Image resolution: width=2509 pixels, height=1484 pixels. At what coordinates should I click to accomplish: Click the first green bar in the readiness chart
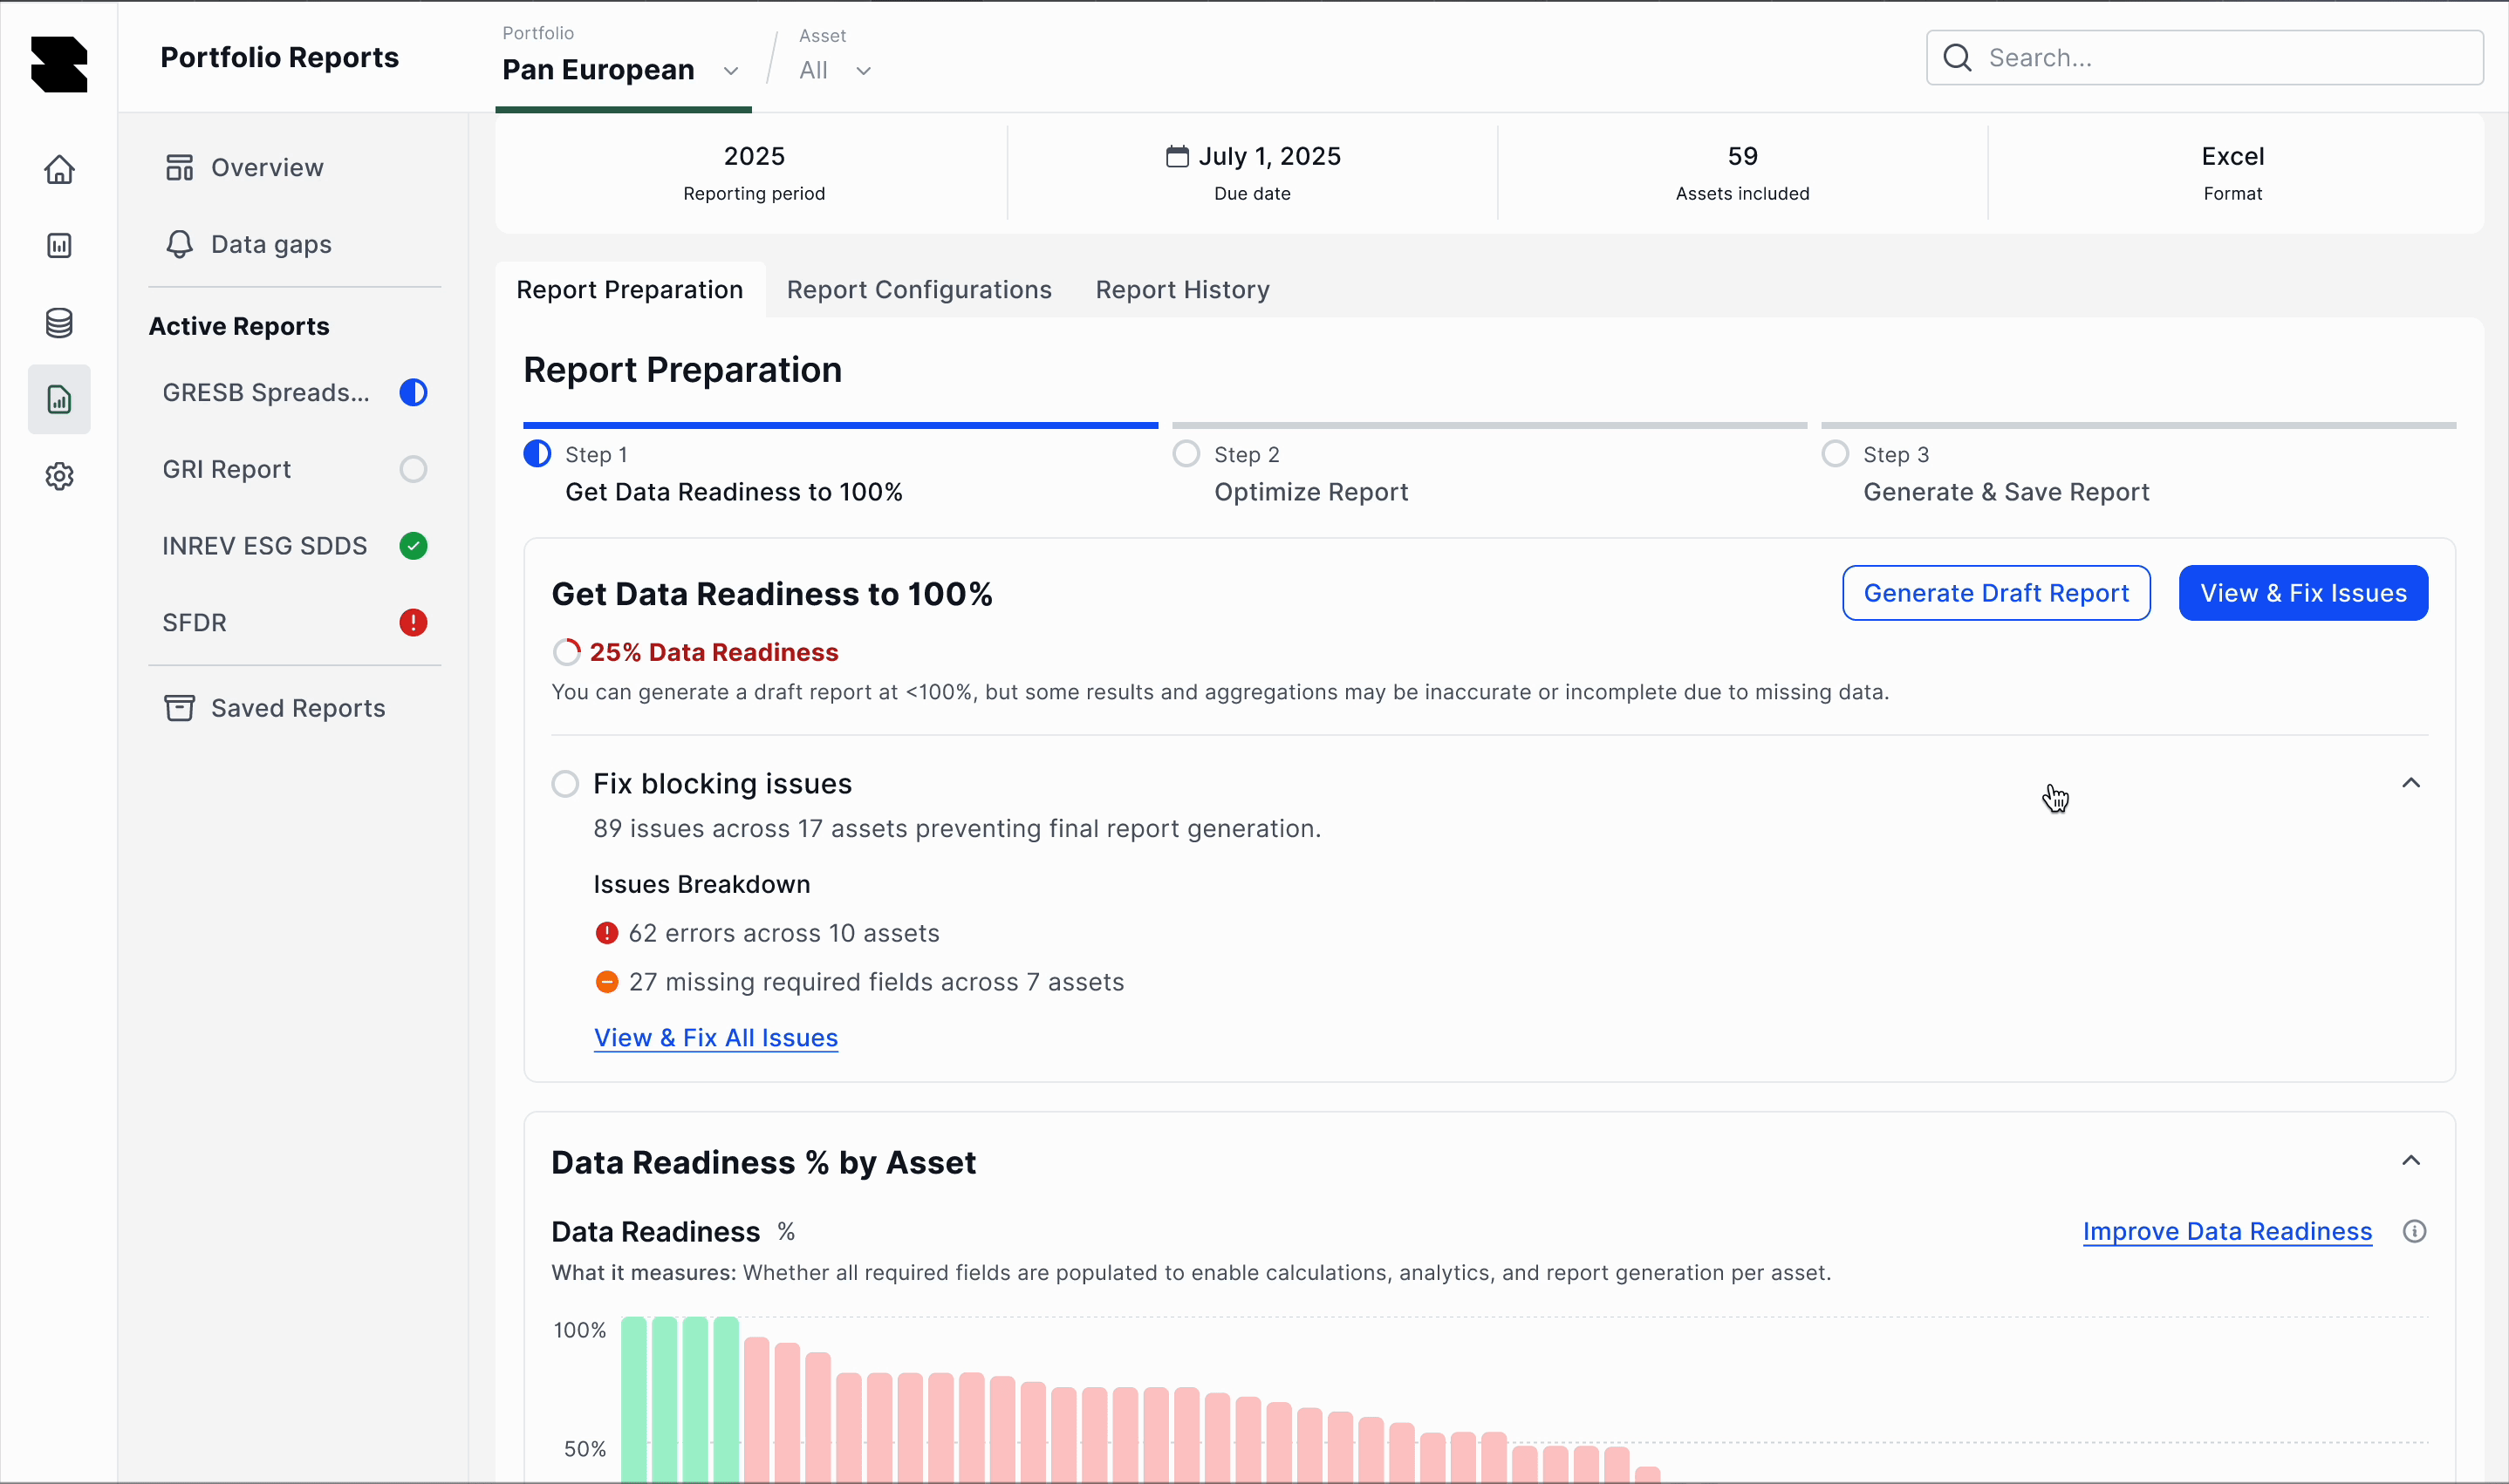[x=634, y=1399]
